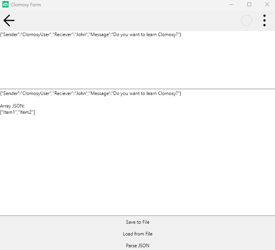Click the Clomosy app icon in title bar

pyautogui.click(x=5, y=5)
